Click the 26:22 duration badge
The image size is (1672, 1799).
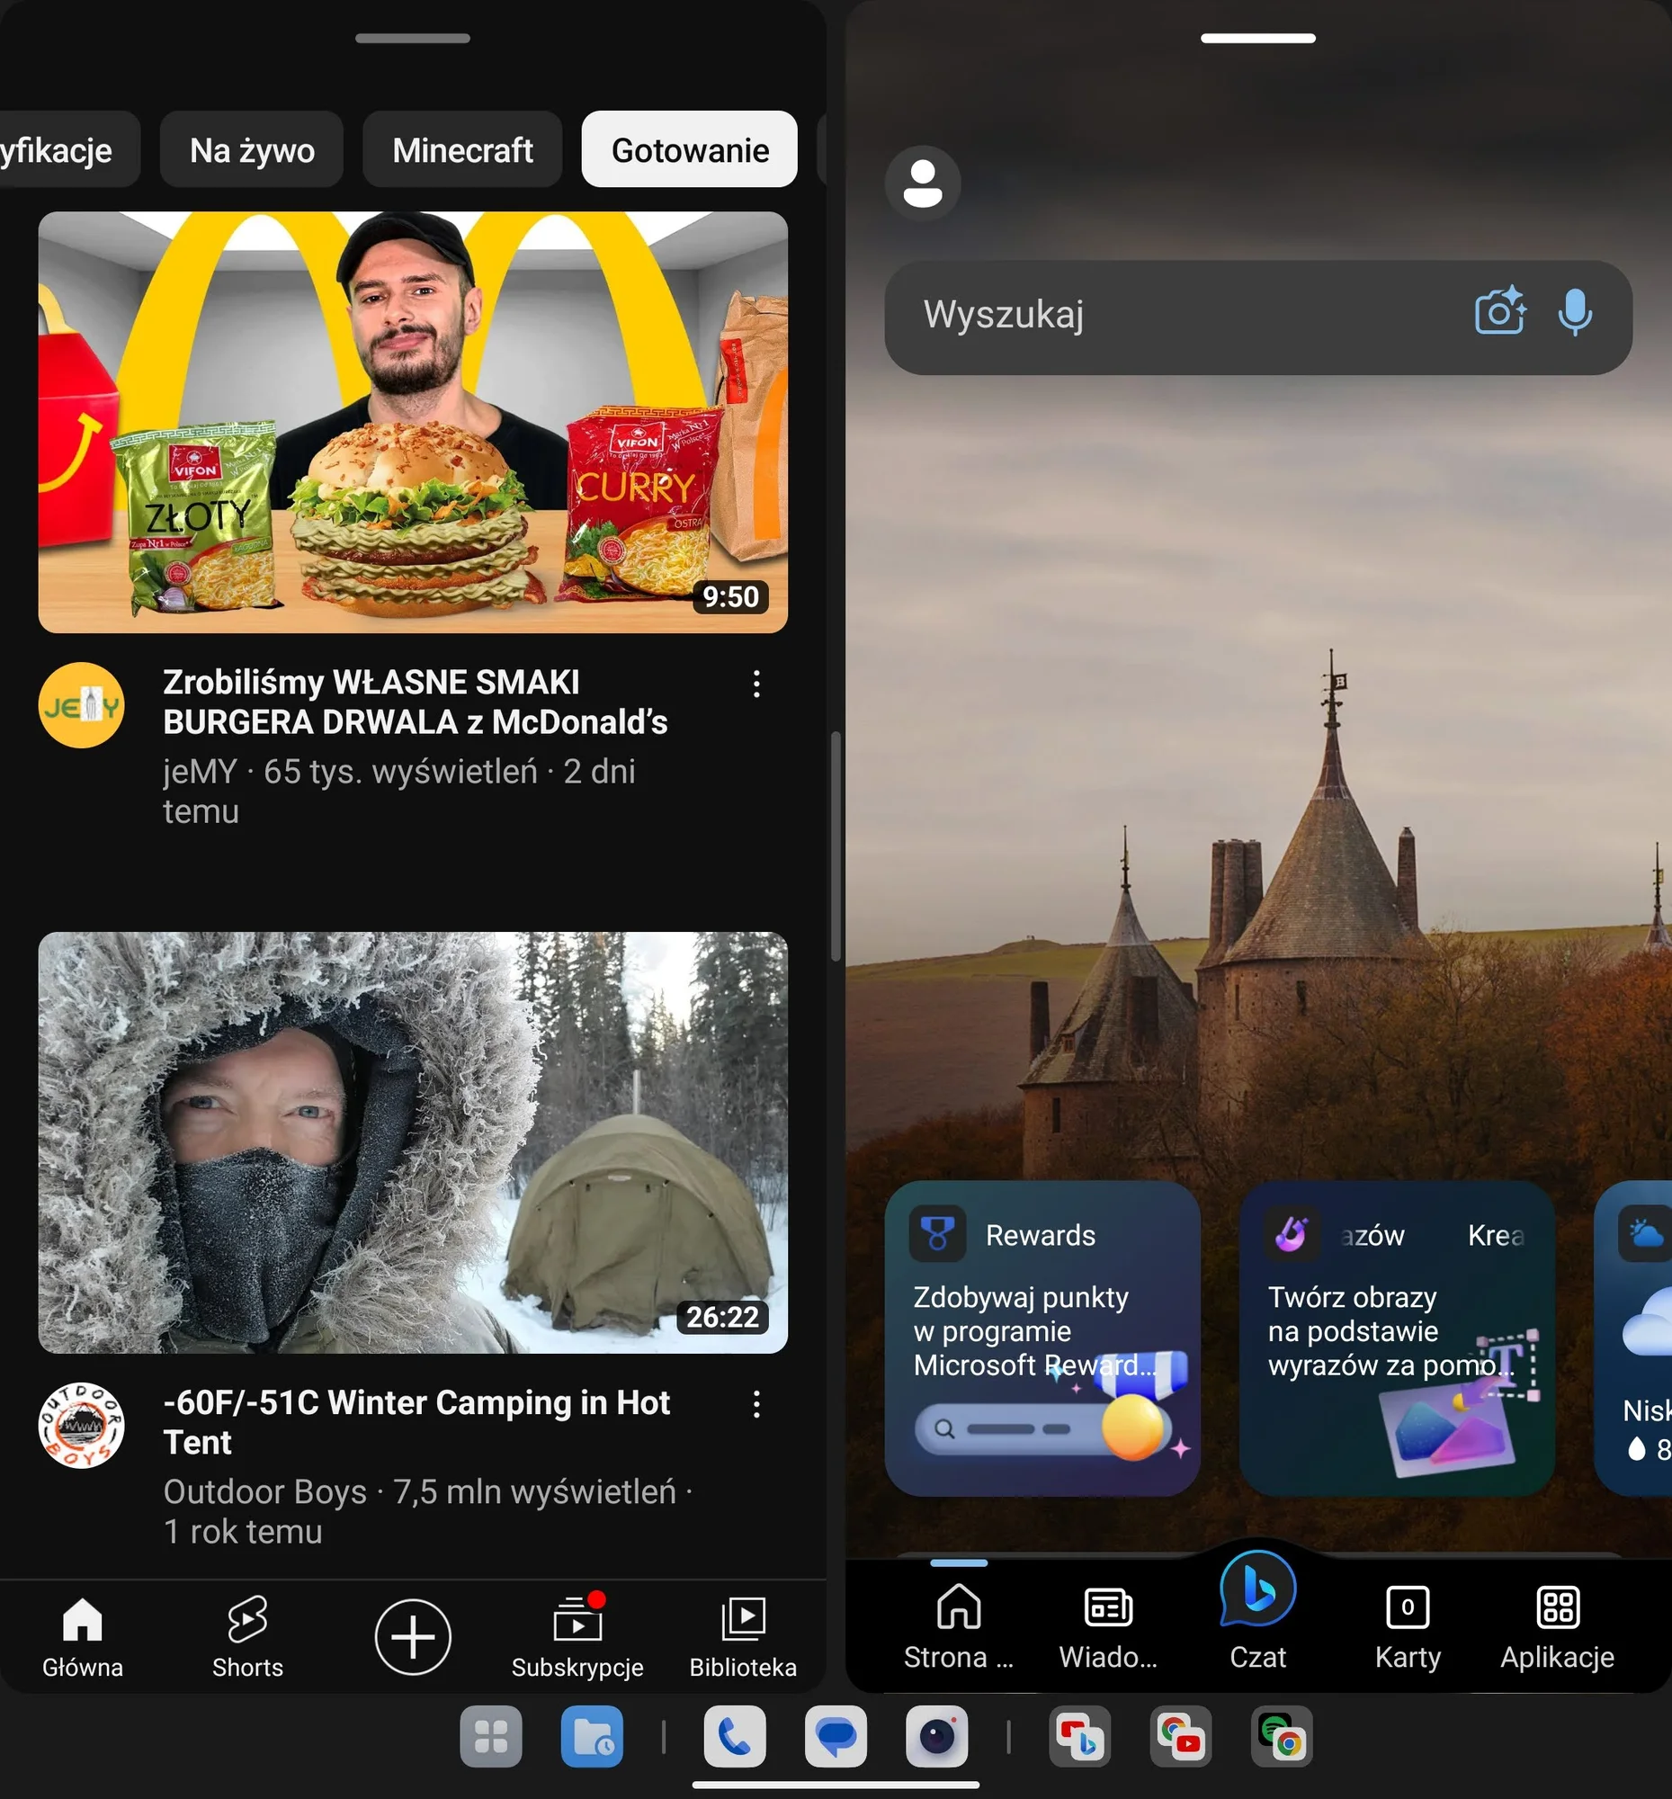(722, 1317)
